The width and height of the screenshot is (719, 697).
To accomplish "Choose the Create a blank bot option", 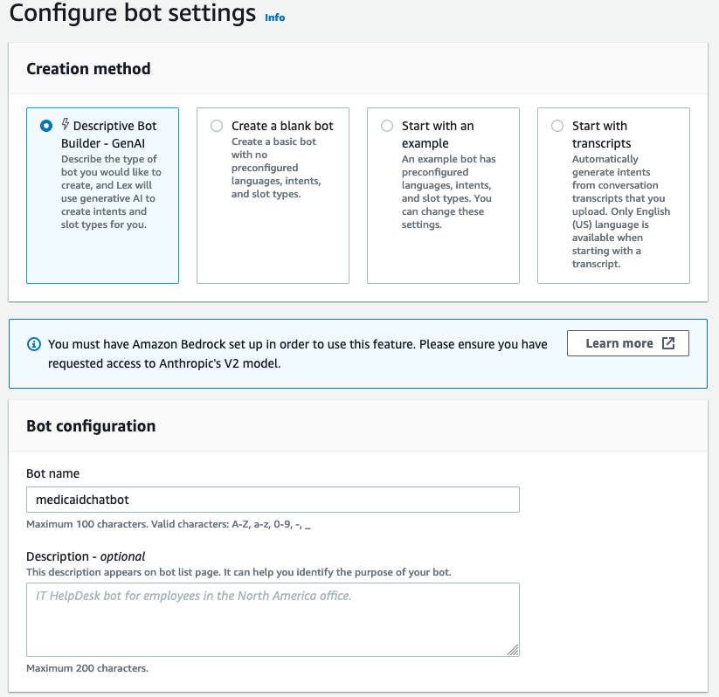I will point(217,126).
